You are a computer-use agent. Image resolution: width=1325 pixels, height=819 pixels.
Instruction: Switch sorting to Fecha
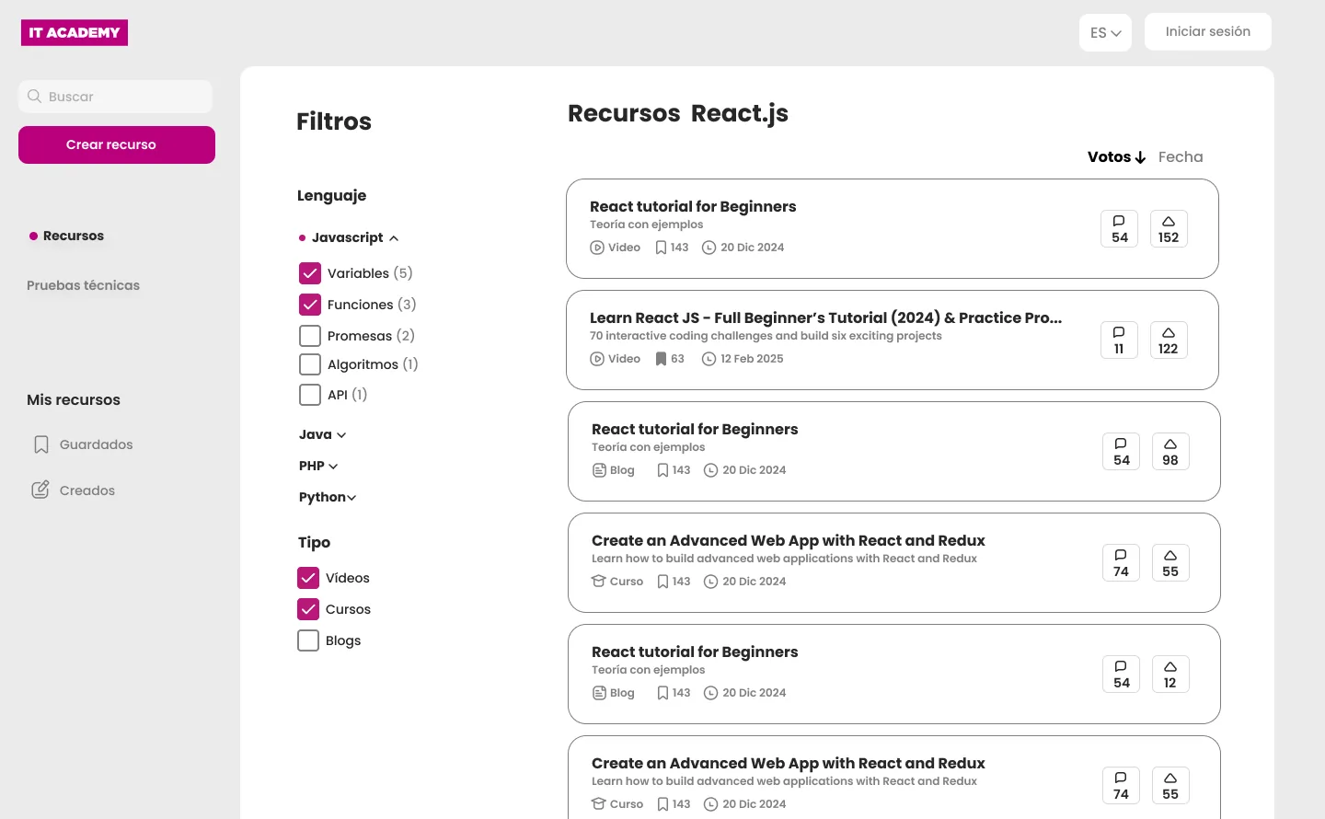1181,156
